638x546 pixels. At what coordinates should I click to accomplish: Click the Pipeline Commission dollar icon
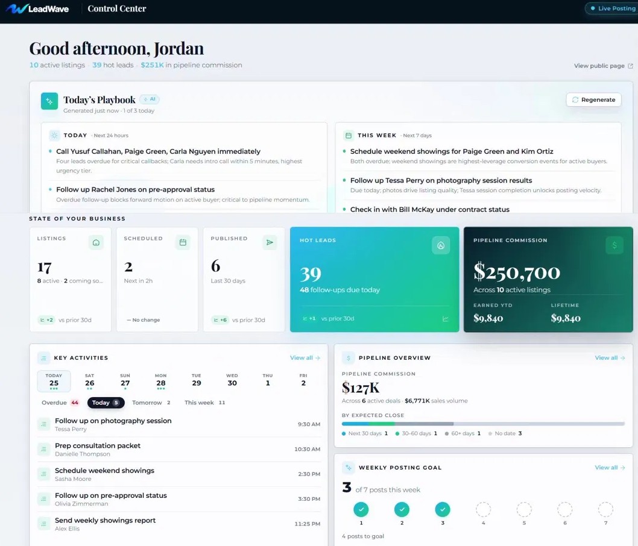(x=614, y=245)
